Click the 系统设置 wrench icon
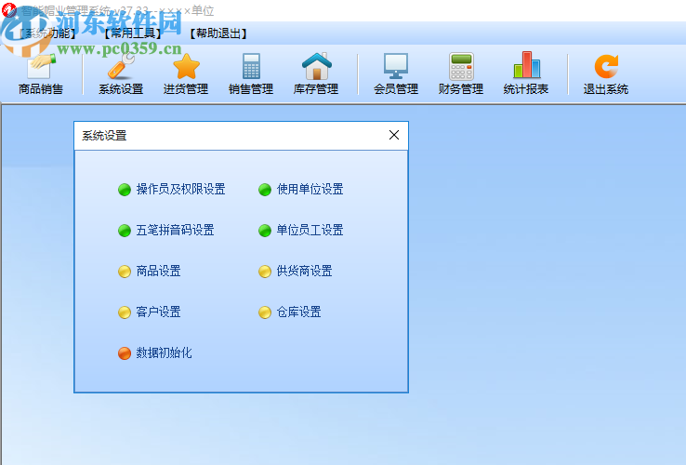Screen dimensions: 686x465 [x=121, y=66]
